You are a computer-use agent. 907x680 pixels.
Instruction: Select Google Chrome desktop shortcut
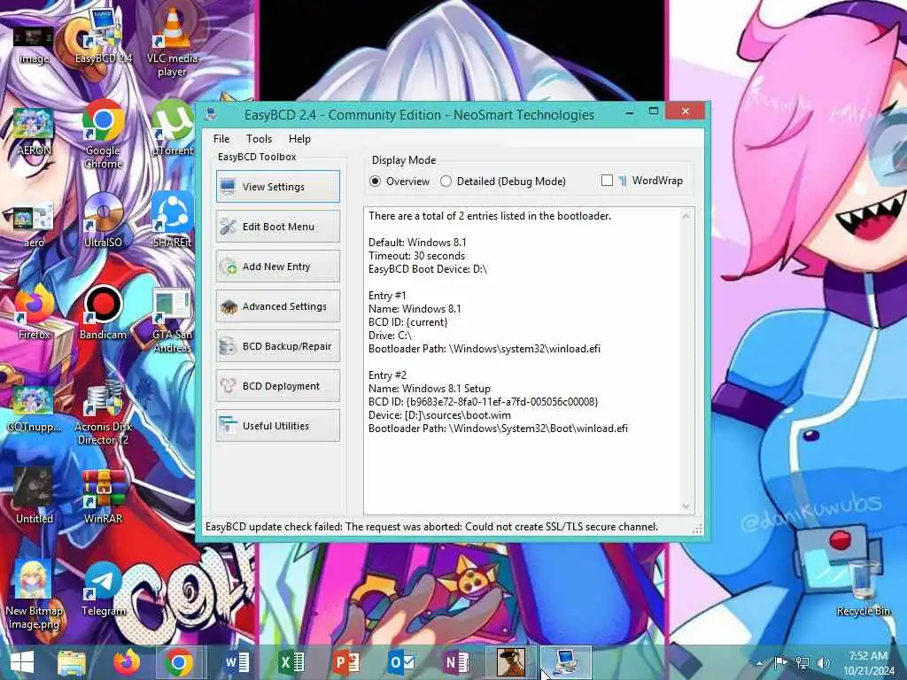click(103, 135)
